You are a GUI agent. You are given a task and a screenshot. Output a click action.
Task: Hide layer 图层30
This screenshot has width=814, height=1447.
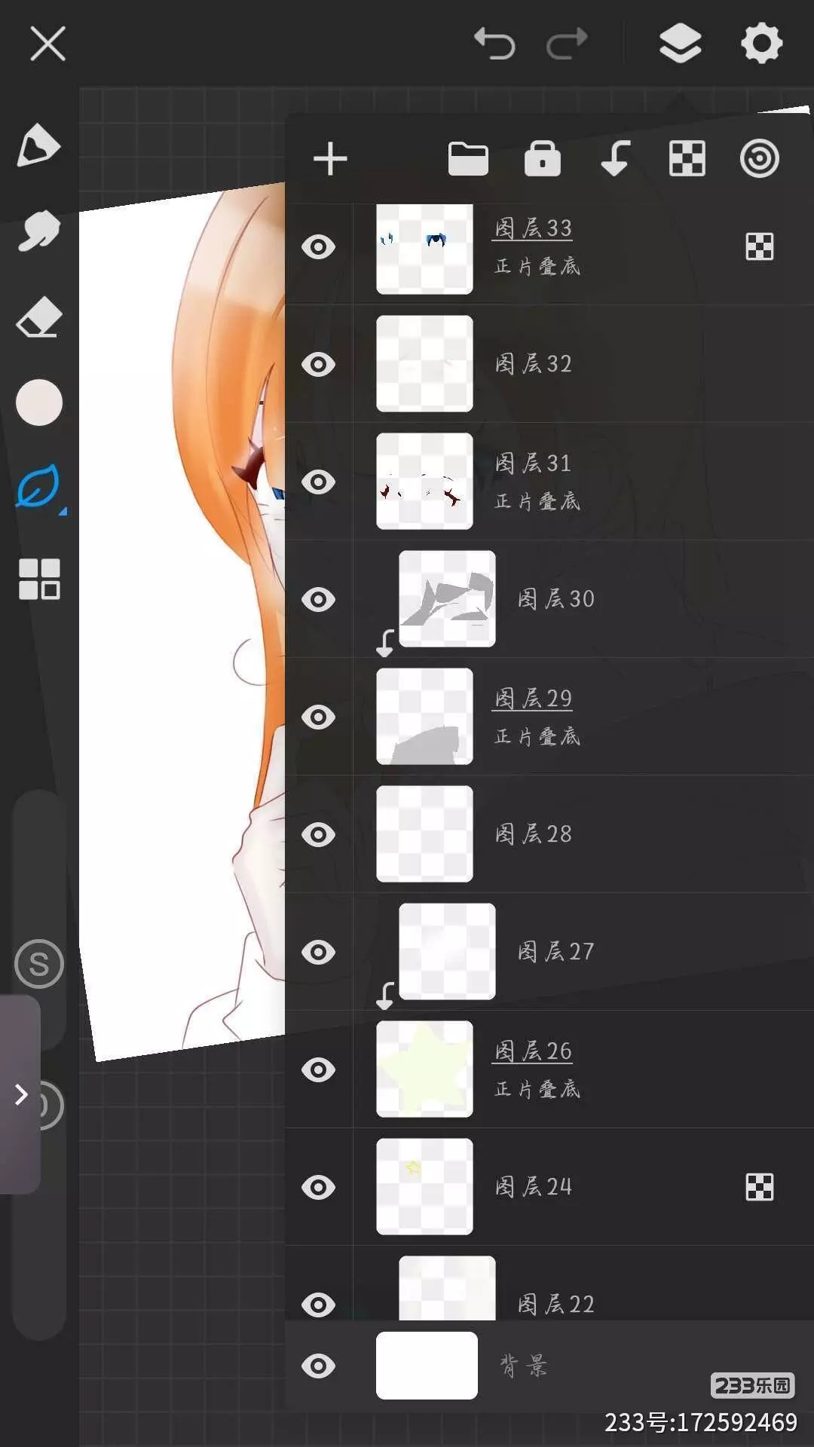click(319, 599)
